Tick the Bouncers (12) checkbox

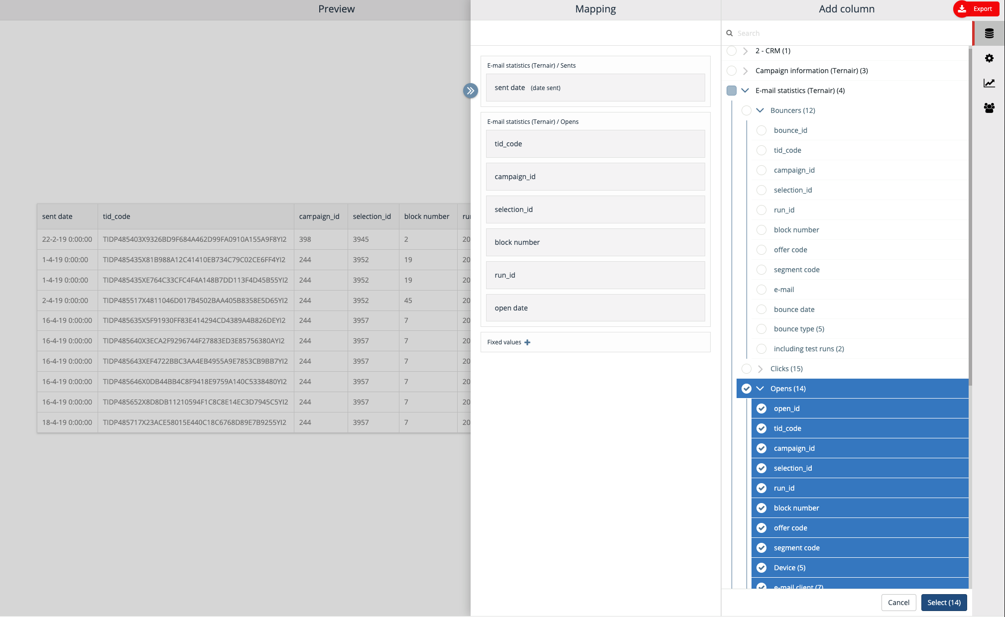747,110
